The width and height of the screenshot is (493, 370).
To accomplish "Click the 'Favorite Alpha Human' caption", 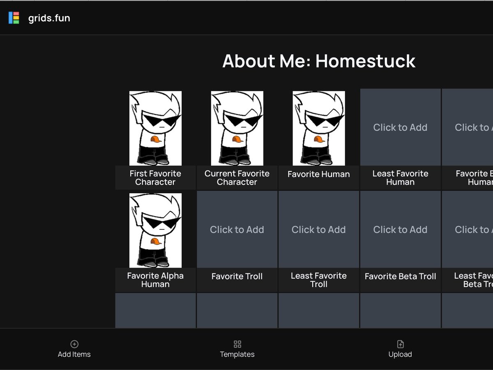I will tap(155, 280).
